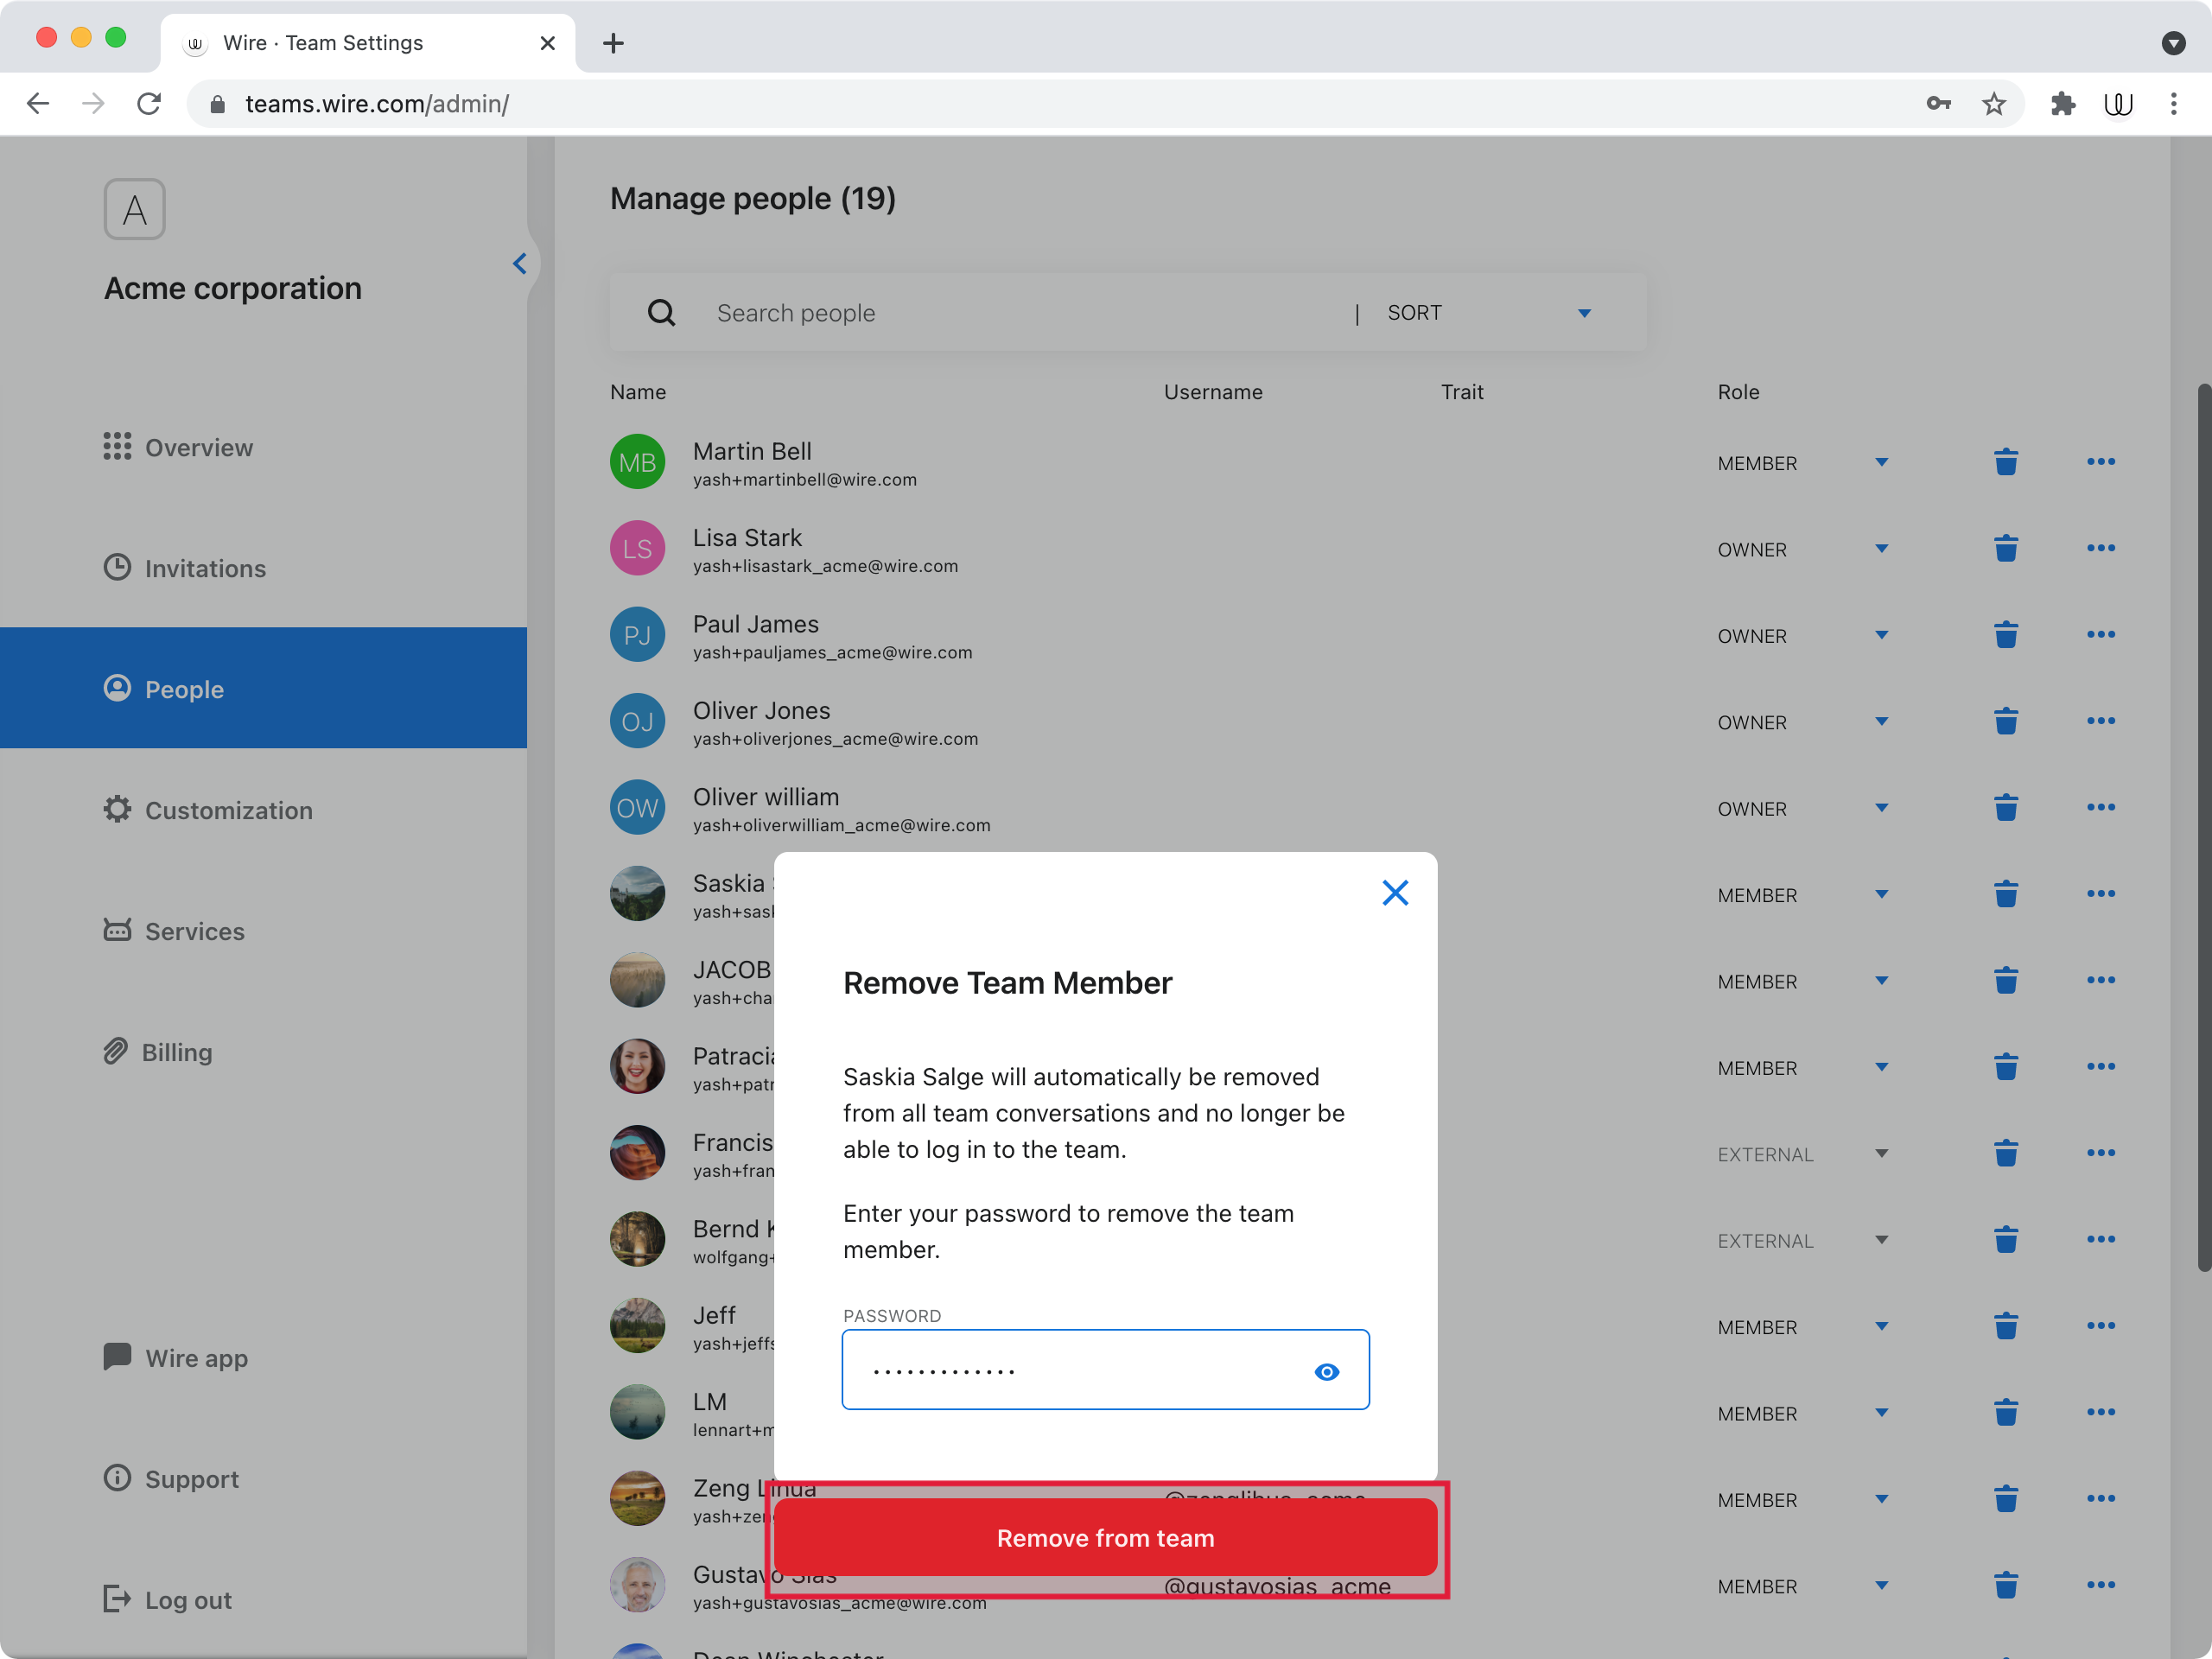The height and width of the screenshot is (1659, 2212).
Task: Go back to the previous page
Action: pyautogui.click(x=38, y=103)
